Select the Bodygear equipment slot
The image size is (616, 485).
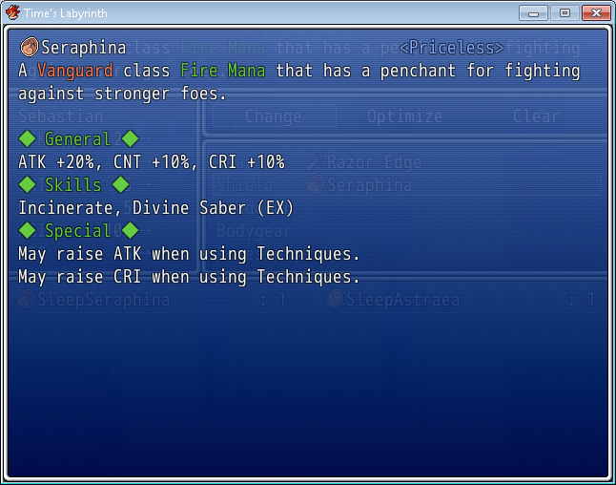point(253,231)
